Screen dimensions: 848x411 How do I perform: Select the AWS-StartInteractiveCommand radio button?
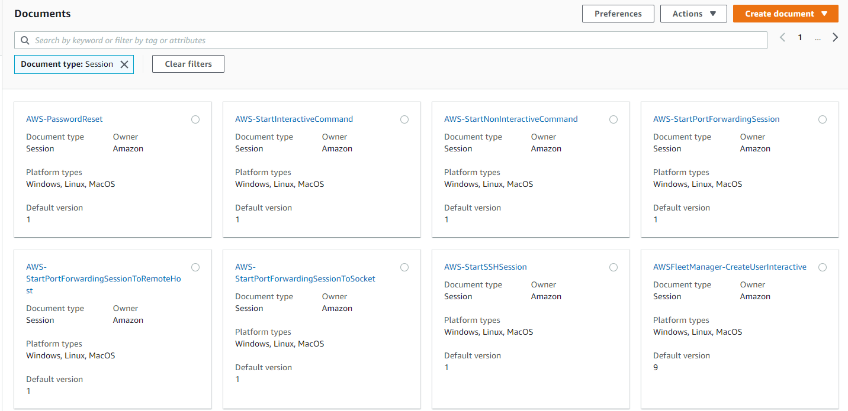pyautogui.click(x=404, y=119)
